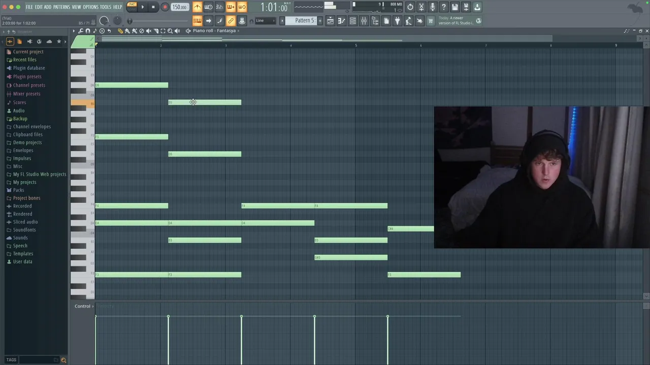This screenshot has height=365, width=650.
Task: Open the Line snap dropdown
Action: (x=266, y=21)
